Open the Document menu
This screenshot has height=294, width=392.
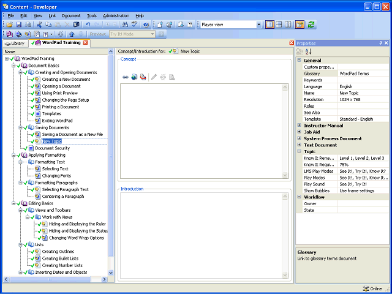pos(71,16)
